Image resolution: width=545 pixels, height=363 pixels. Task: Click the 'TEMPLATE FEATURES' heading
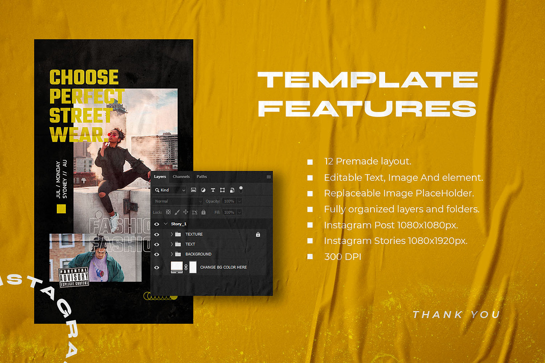click(367, 94)
